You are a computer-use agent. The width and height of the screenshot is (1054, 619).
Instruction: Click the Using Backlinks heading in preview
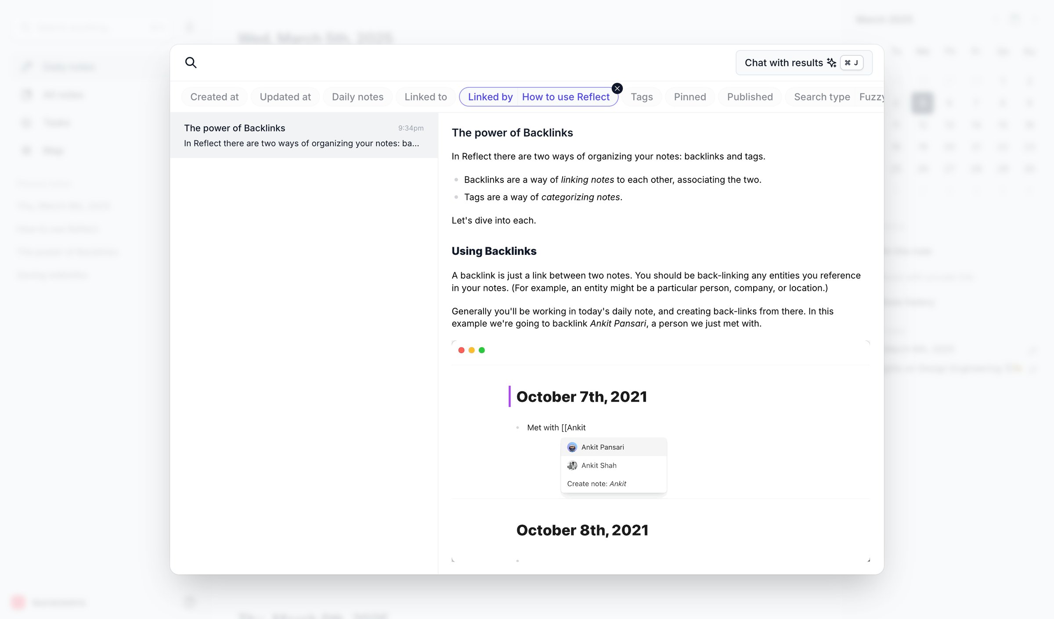[x=494, y=251]
